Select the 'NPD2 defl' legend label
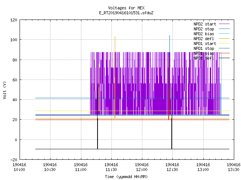 pos(204,39)
